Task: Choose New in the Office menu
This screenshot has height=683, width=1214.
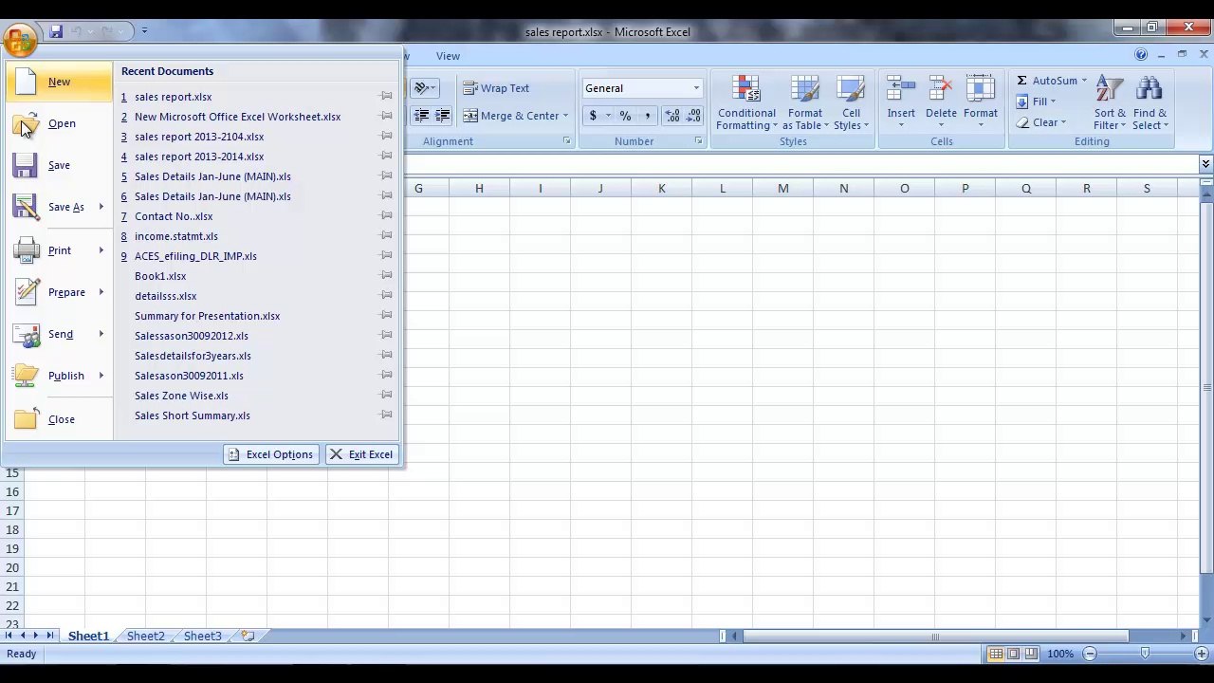Action: coord(59,82)
